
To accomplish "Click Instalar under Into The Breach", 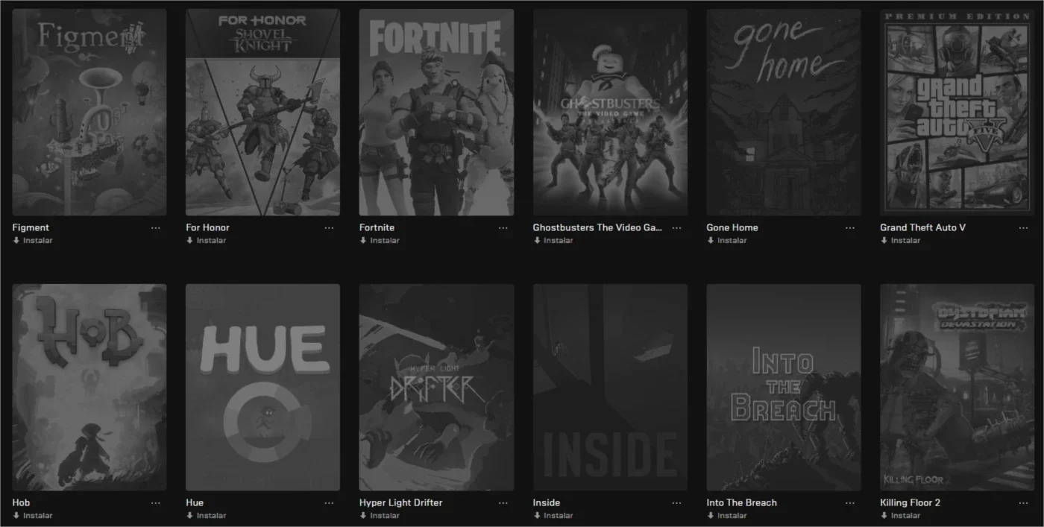I will [727, 516].
